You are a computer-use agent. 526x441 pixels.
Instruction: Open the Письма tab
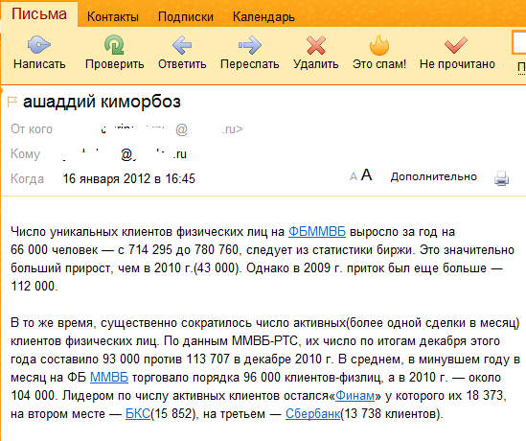(39, 14)
